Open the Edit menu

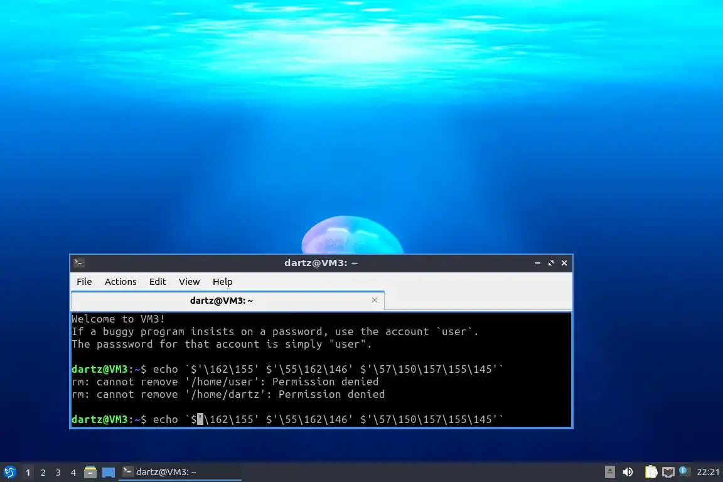[158, 281]
